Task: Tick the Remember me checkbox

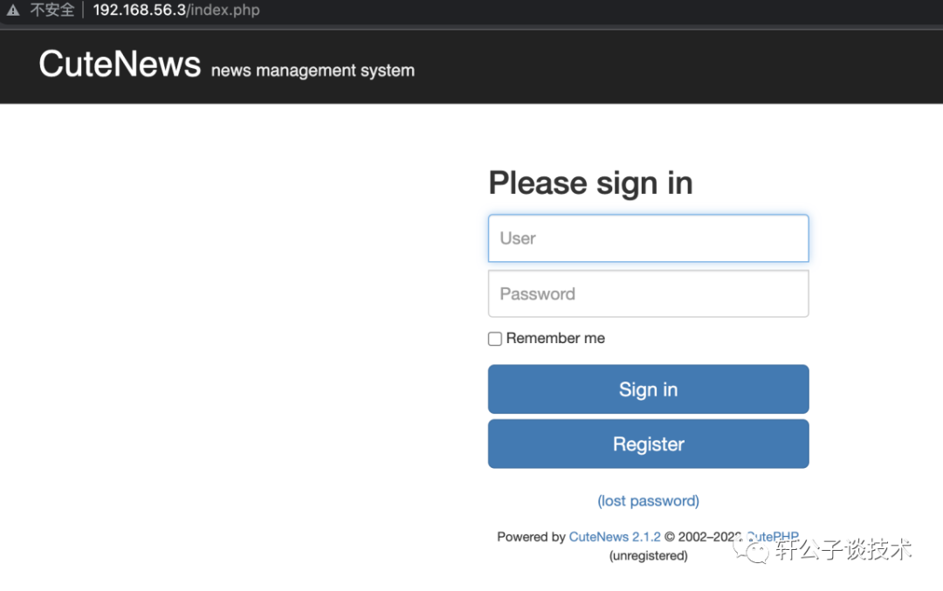Action: (x=495, y=339)
